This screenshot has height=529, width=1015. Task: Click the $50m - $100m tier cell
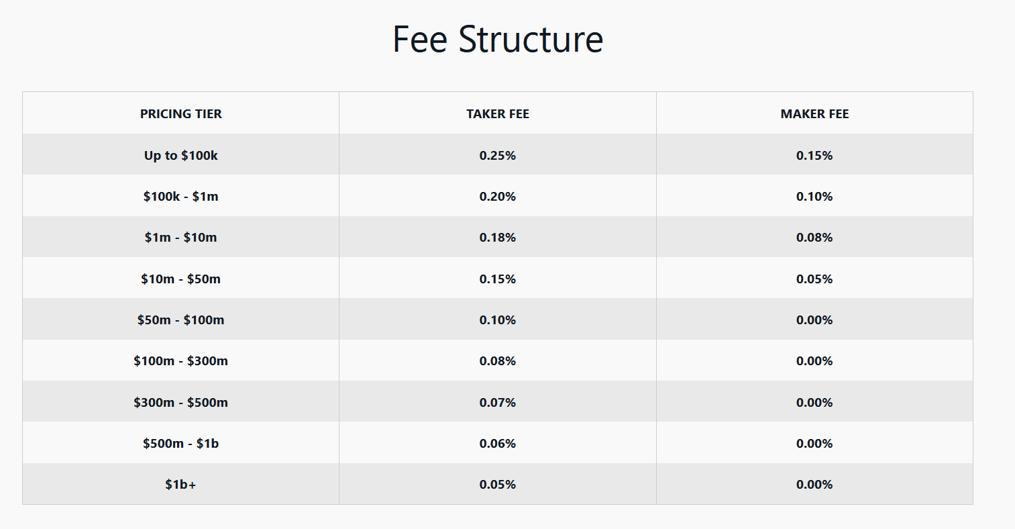click(181, 320)
